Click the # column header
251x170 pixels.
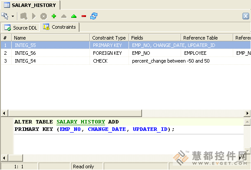click(x=6, y=38)
